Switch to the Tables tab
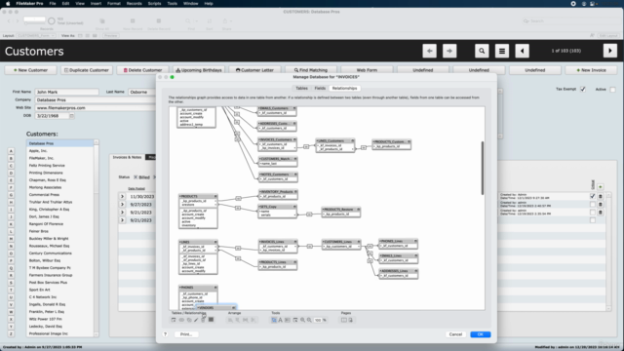Viewport: 624px width, 351px height. click(x=301, y=89)
